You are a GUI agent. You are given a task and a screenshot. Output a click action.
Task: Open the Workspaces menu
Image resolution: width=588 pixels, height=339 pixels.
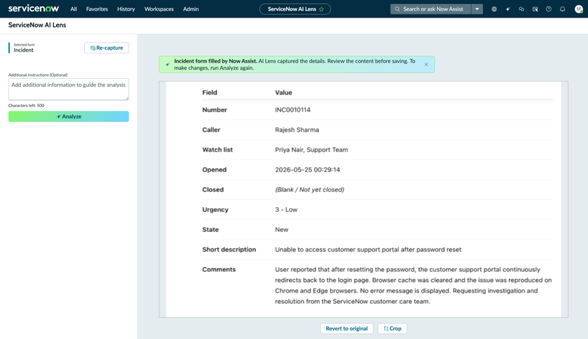159,9
